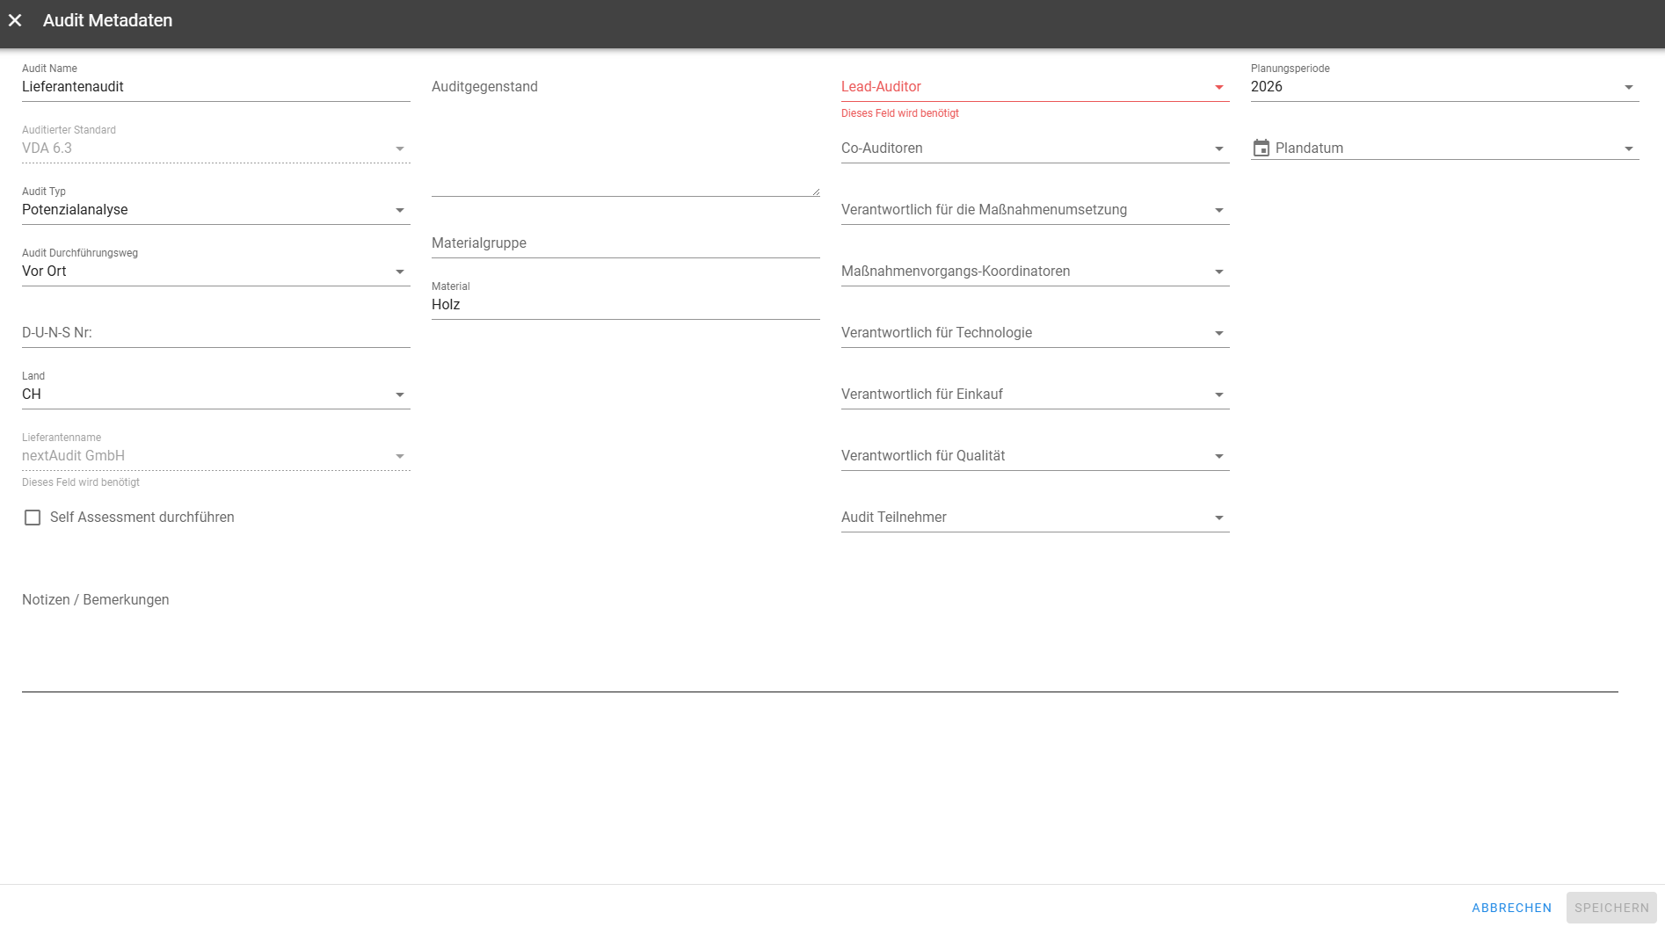Click the calendar icon next to Plandatum

[1261, 148]
